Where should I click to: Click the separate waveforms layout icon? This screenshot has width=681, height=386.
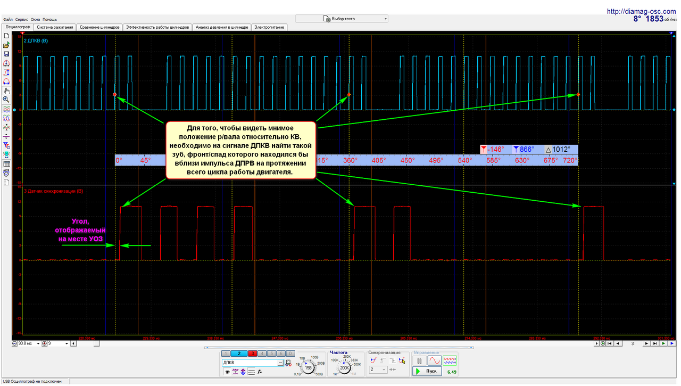pyautogui.click(x=5, y=109)
